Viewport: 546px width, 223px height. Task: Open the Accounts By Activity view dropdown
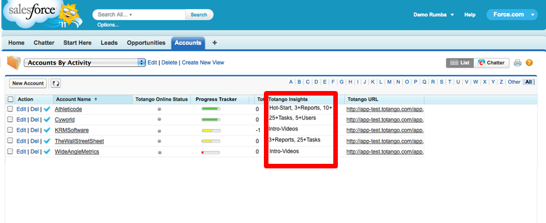click(x=85, y=63)
